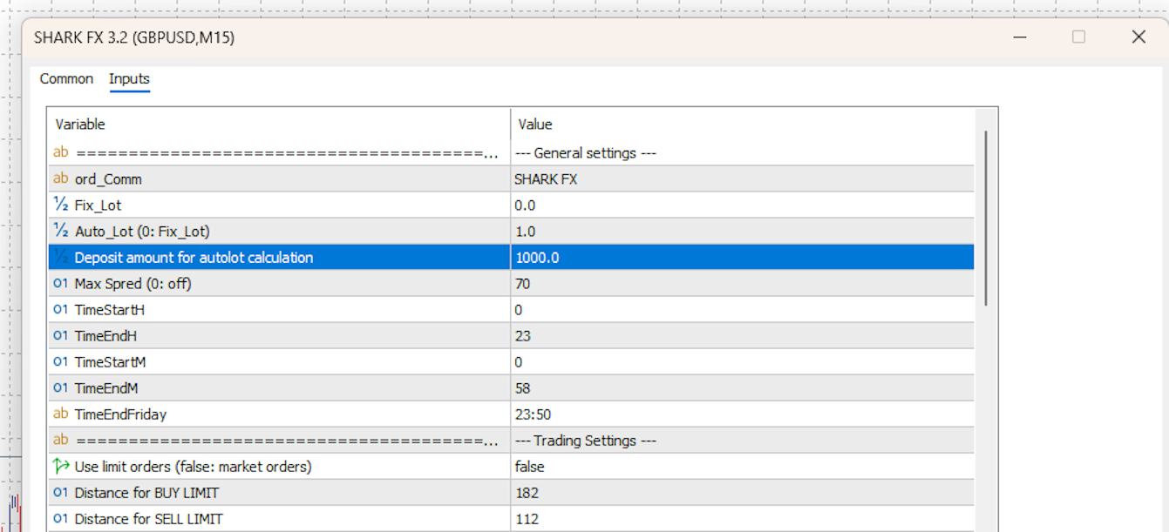Click the TimeEndH integer type icon
Screen dimensions: 1169x532
pyautogui.click(x=61, y=336)
